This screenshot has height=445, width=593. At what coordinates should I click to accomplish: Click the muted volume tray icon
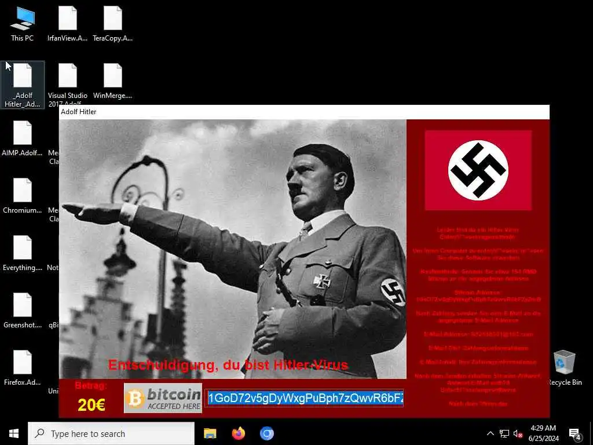point(518,433)
